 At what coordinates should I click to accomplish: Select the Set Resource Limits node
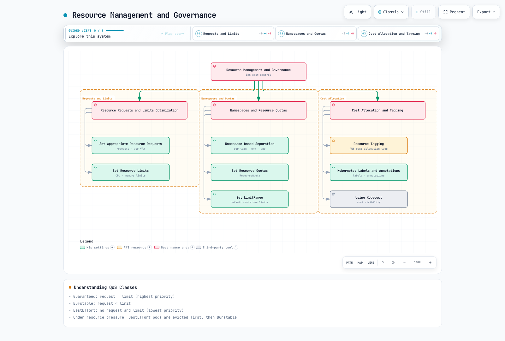point(131,172)
